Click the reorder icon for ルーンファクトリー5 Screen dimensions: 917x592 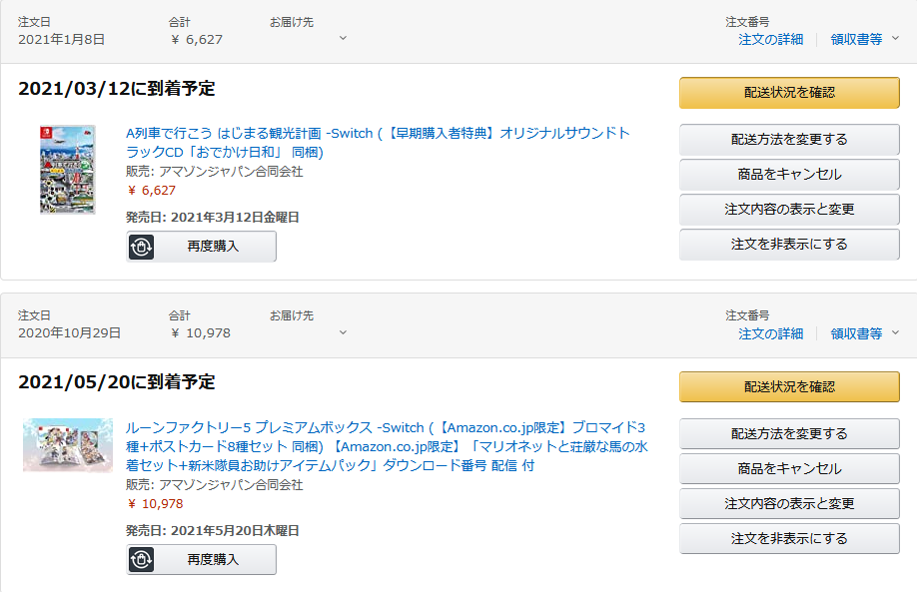pos(142,560)
